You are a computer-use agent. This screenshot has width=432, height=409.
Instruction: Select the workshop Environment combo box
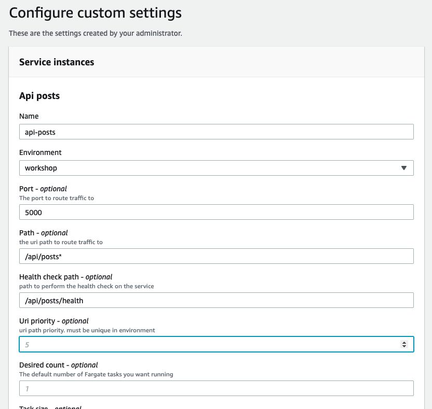tap(217, 168)
